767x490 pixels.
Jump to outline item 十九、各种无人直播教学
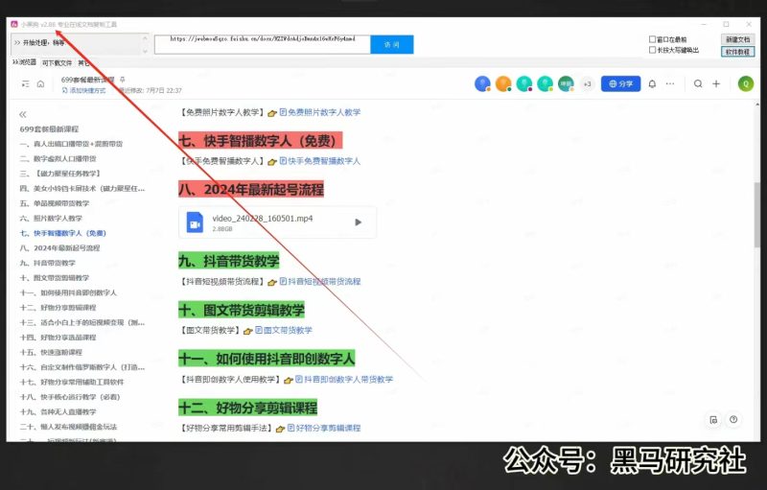coord(58,411)
